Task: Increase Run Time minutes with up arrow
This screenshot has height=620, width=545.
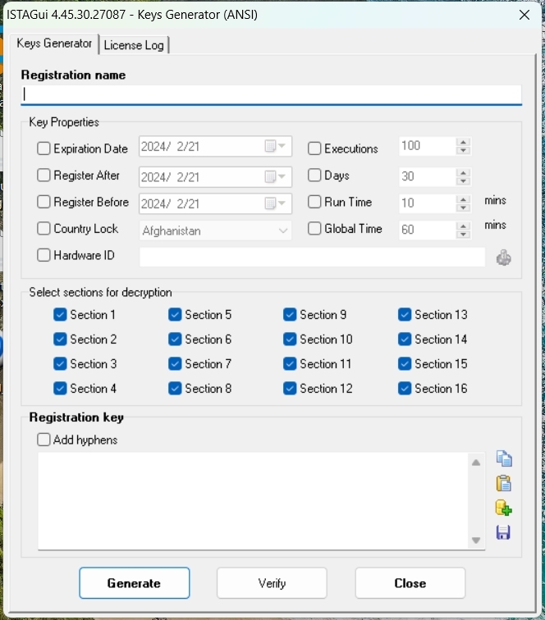Action: coord(463,199)
